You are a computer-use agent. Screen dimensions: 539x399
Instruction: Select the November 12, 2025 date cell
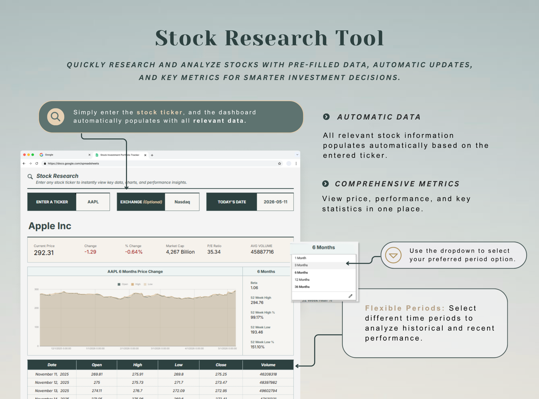click(52, 383)
